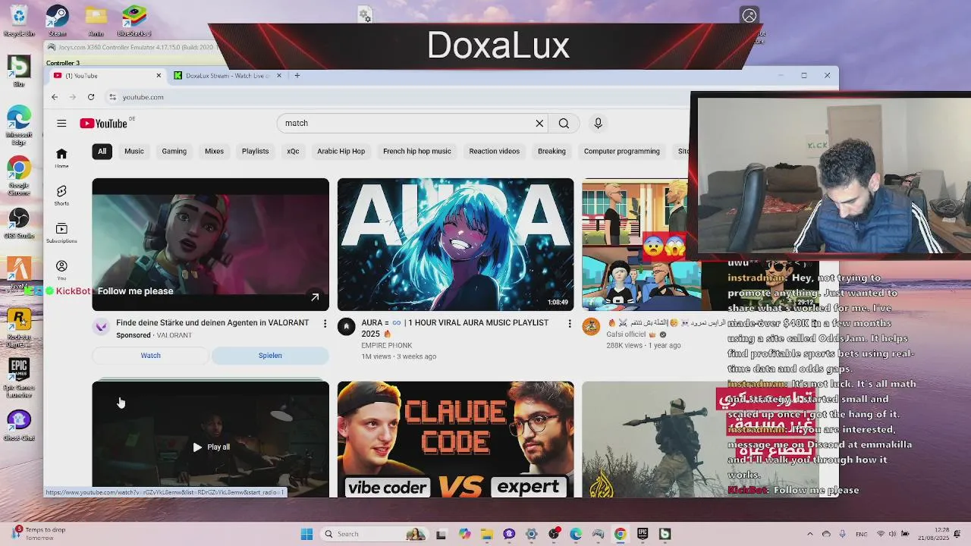Open Chrome from the taskbar
Screen dimensions: 971x546
[621, 534]
